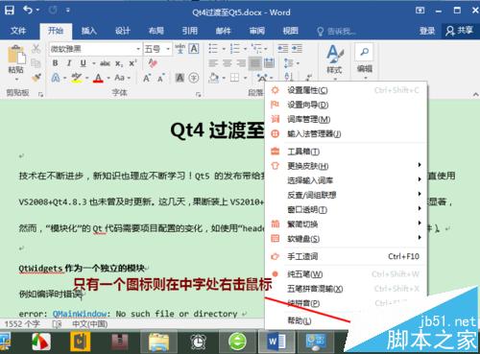Open the 样式 styles gallery
Screen dimensions: 480x354
point(335,60)
